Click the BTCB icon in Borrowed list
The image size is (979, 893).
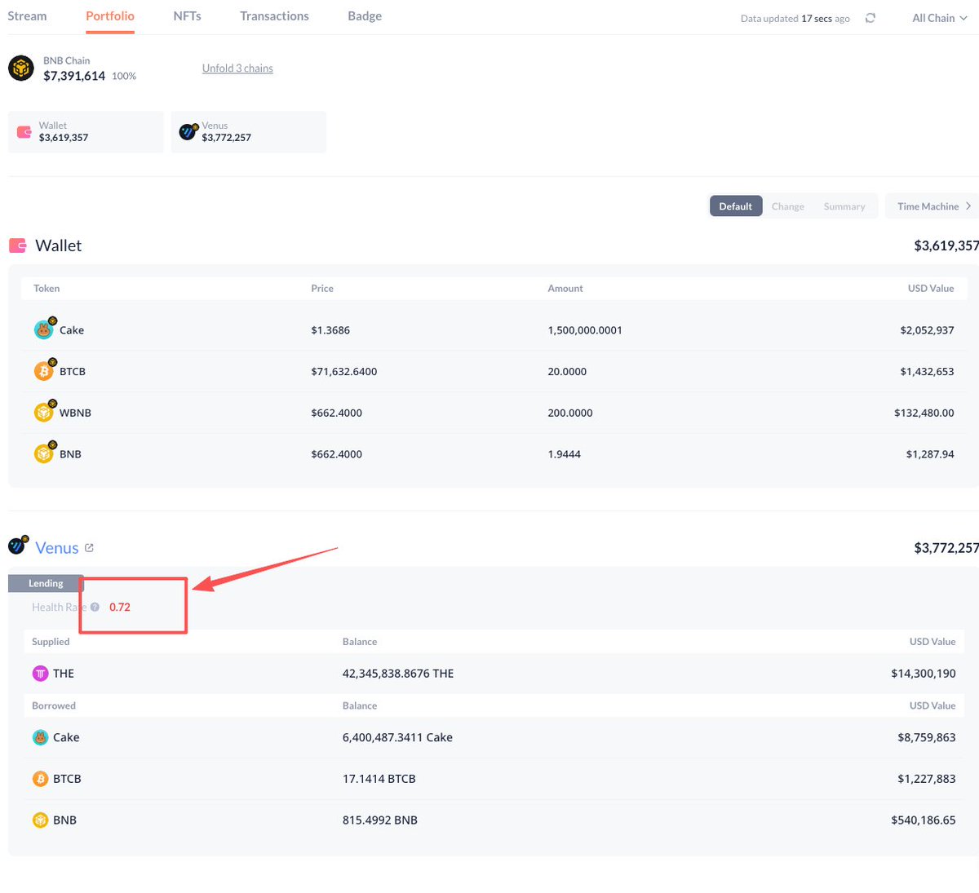pyautogui.click(x=40, y=779)
